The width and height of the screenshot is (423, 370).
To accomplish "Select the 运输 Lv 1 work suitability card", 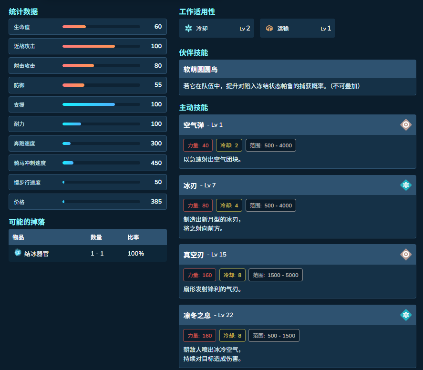I will click(x=297, y=28).
